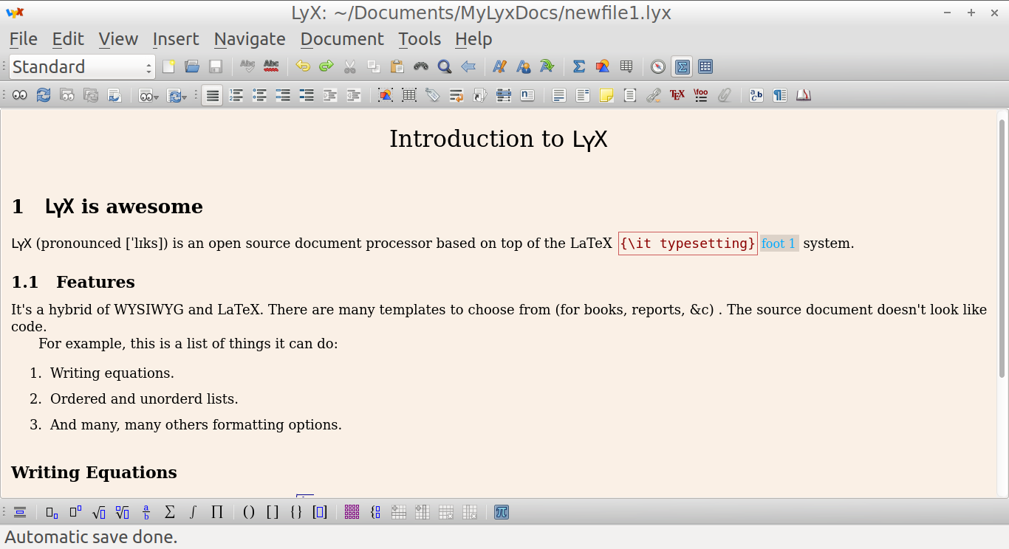
Task: Toggle noun style icon
Action: pos(524,66)
